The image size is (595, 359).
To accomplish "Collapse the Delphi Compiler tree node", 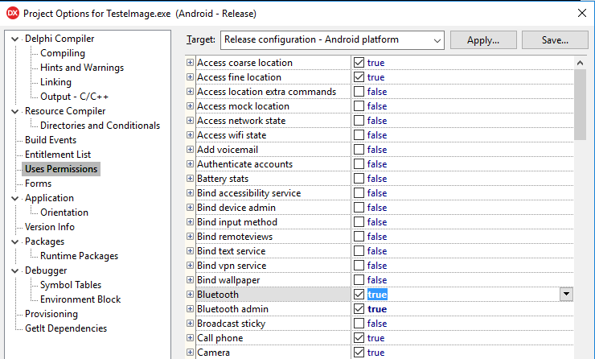I will point(14,39).
